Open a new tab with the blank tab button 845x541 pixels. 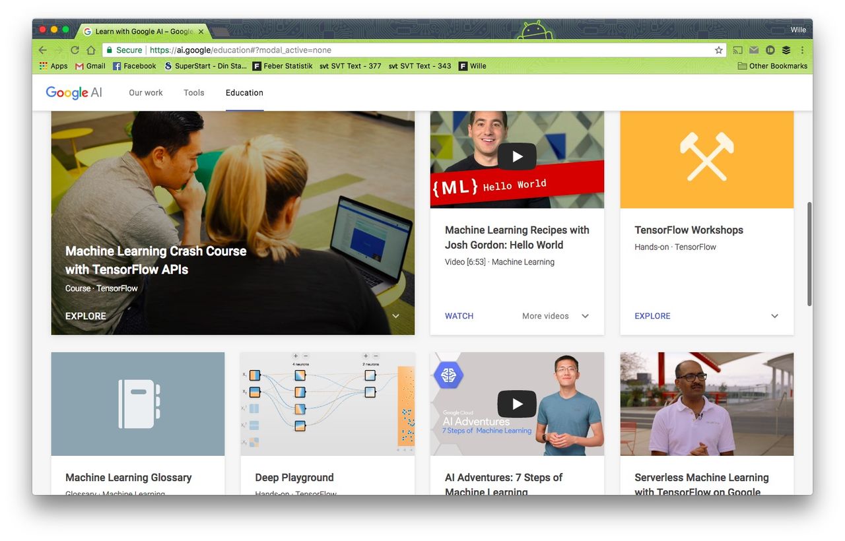tap(220, 32)
